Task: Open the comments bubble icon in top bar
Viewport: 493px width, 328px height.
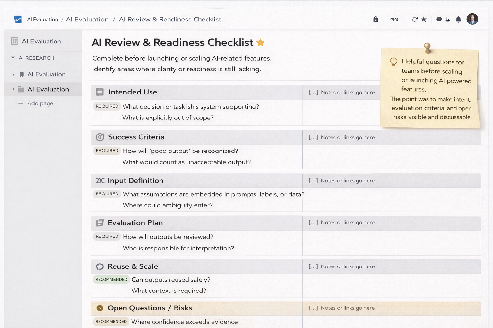Action: tap(439, 19)
